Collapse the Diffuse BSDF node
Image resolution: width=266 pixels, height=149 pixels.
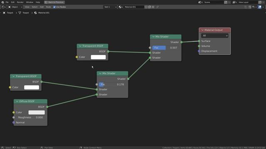point(17,101)
